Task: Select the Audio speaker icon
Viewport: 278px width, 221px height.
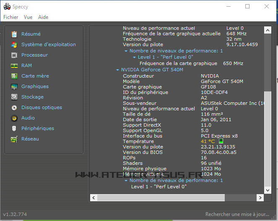Action: point(14,118)
